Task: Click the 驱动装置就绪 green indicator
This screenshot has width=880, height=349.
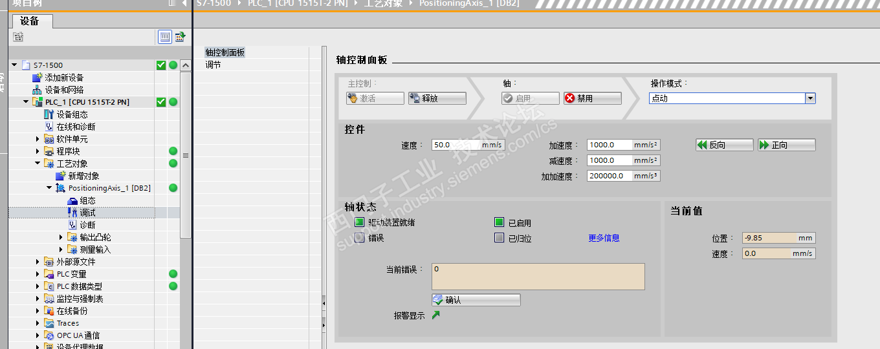Action: [x=360, y=222]
